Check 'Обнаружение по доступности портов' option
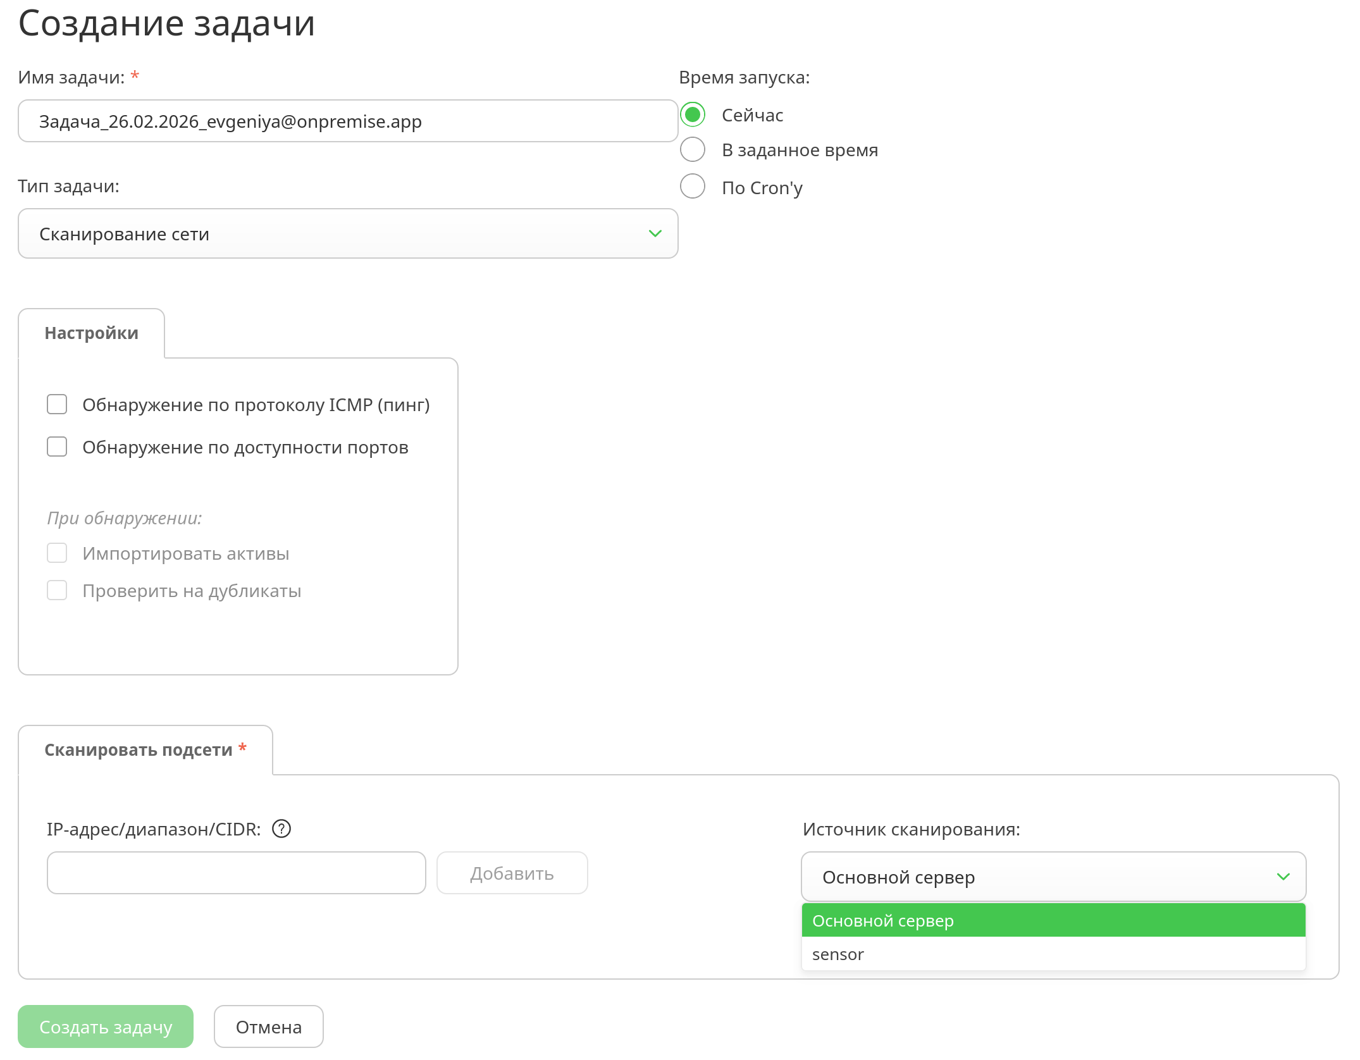 point(57,447)
